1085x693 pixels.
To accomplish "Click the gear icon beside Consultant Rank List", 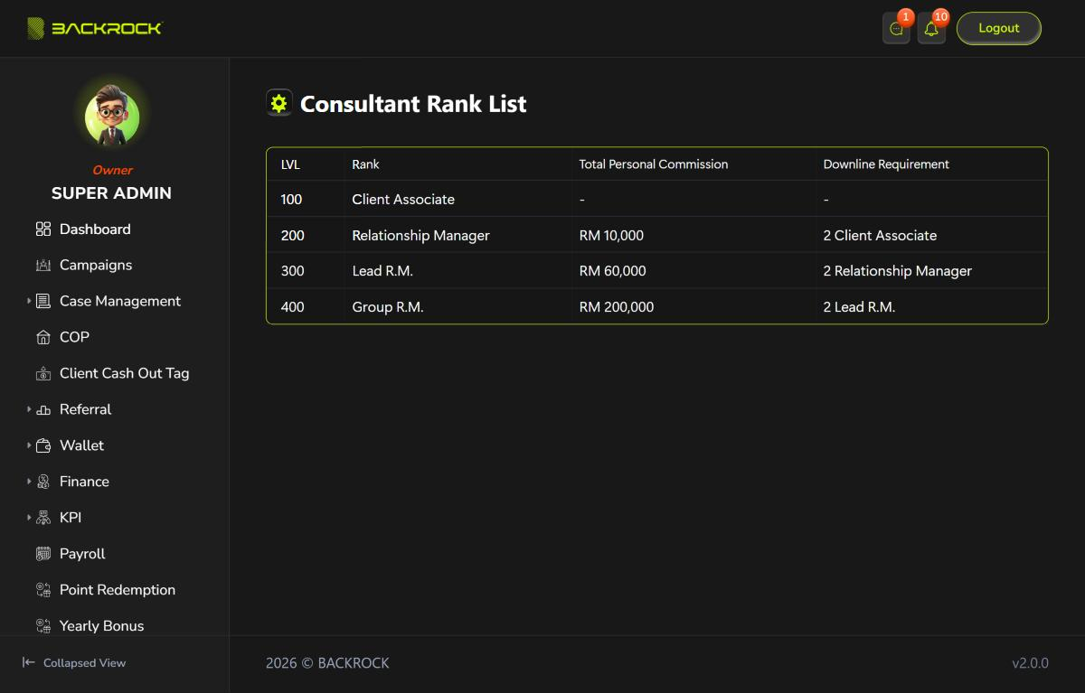I will (x=278, y=104).
